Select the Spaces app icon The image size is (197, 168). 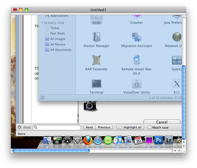pyautogui.click(x=177, y=60)
